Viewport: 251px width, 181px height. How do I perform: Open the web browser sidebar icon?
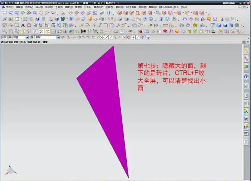[x=246, y=86]
